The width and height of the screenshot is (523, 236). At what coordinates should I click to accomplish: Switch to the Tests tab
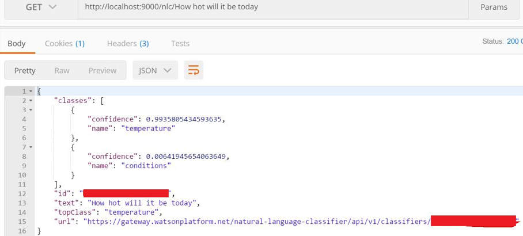point(180,43)
